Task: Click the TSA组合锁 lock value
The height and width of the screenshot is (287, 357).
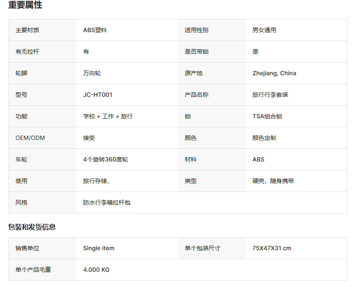Action: (x=267, y=116)
